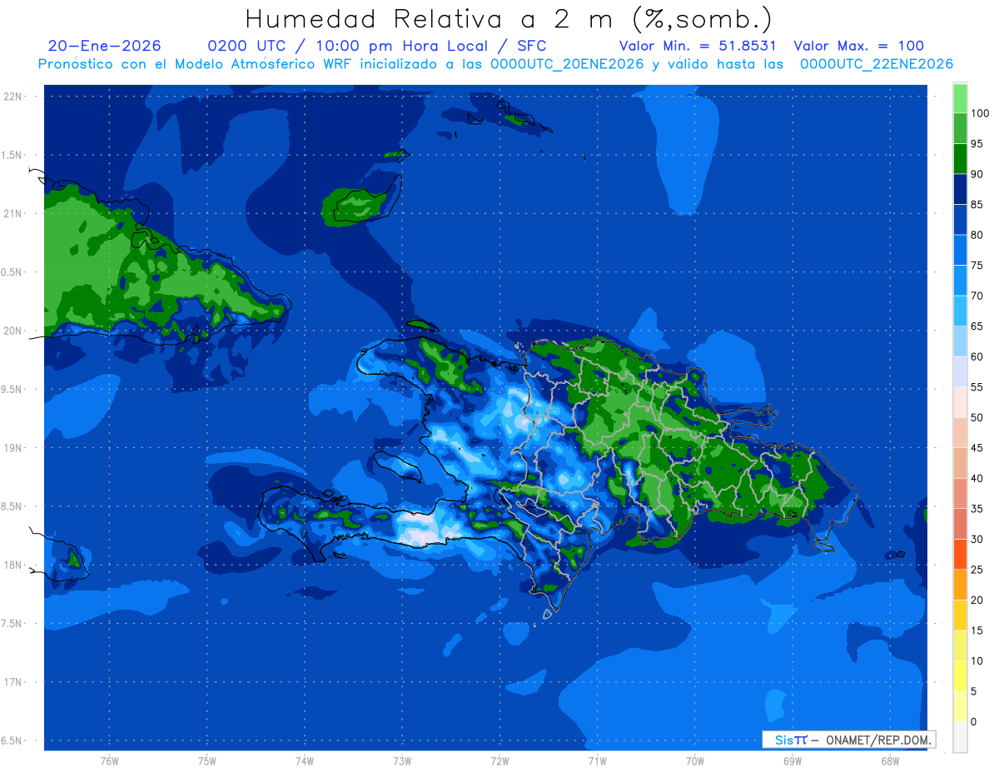Pick the salmon 35–40 legend color

coord(960,493)
